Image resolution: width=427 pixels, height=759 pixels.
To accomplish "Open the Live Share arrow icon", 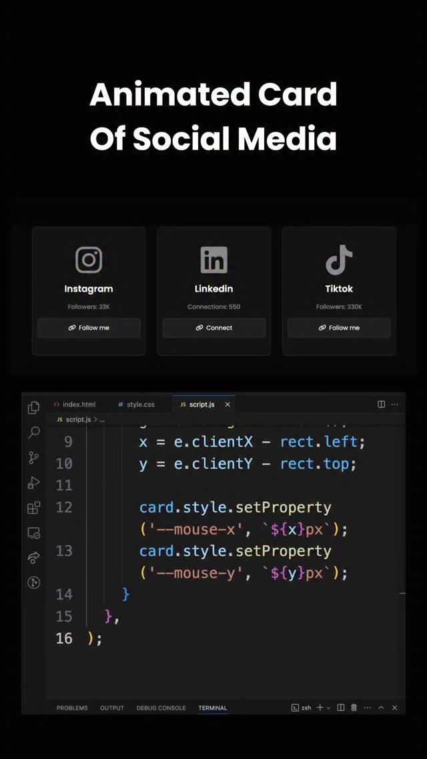I will coord(33,558).
